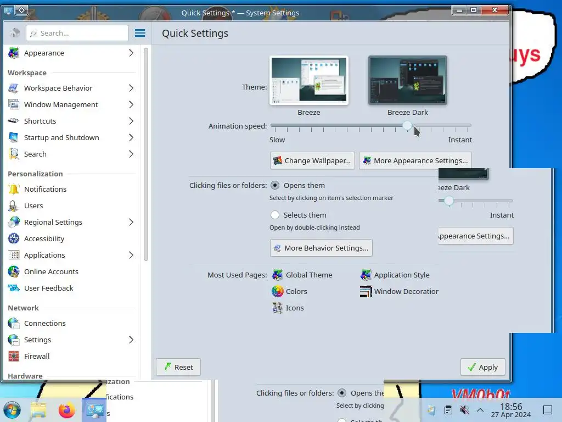Click More Appearance Settings button
The image size is (562, 422).
415,160
